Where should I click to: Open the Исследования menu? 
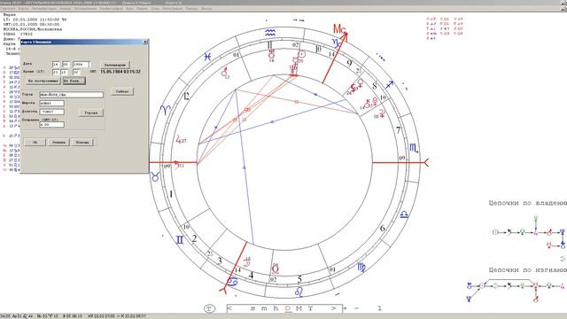(85, 8)
